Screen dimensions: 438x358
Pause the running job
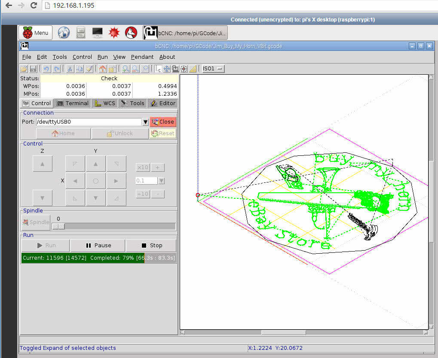coord(98,246)
